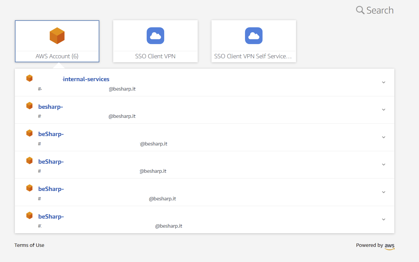Screen dimensions: 419x262
Task: Expand the internal-services account chevron
Action: click(384, 83)
